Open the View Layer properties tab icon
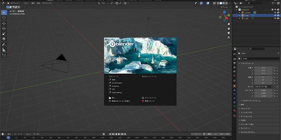Viewport: 281px width, 140px height. point(234,67)
